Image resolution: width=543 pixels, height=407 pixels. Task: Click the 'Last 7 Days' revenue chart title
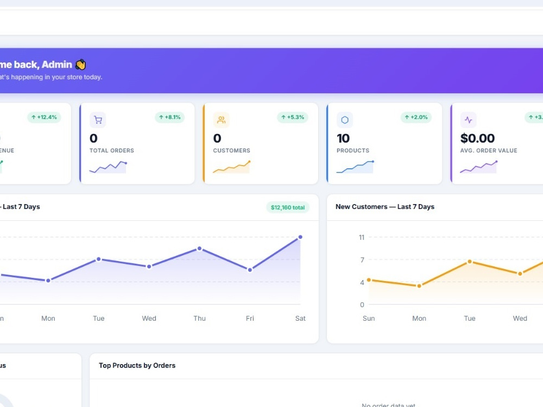tap(22, 207)
